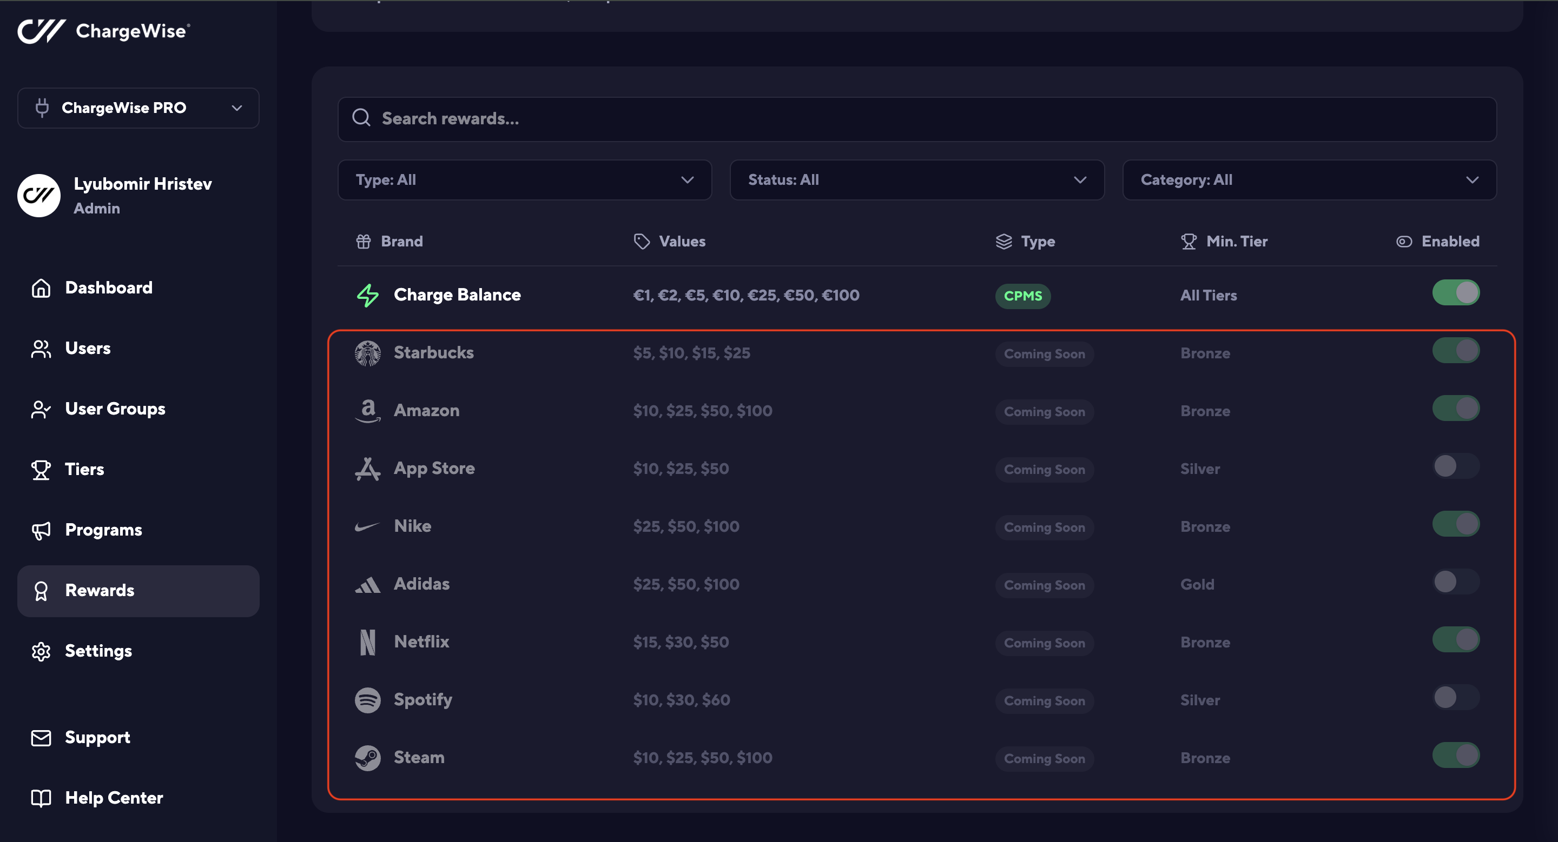
Task: Open the ChargeWise PRO workspace selector
Action: 138,108
